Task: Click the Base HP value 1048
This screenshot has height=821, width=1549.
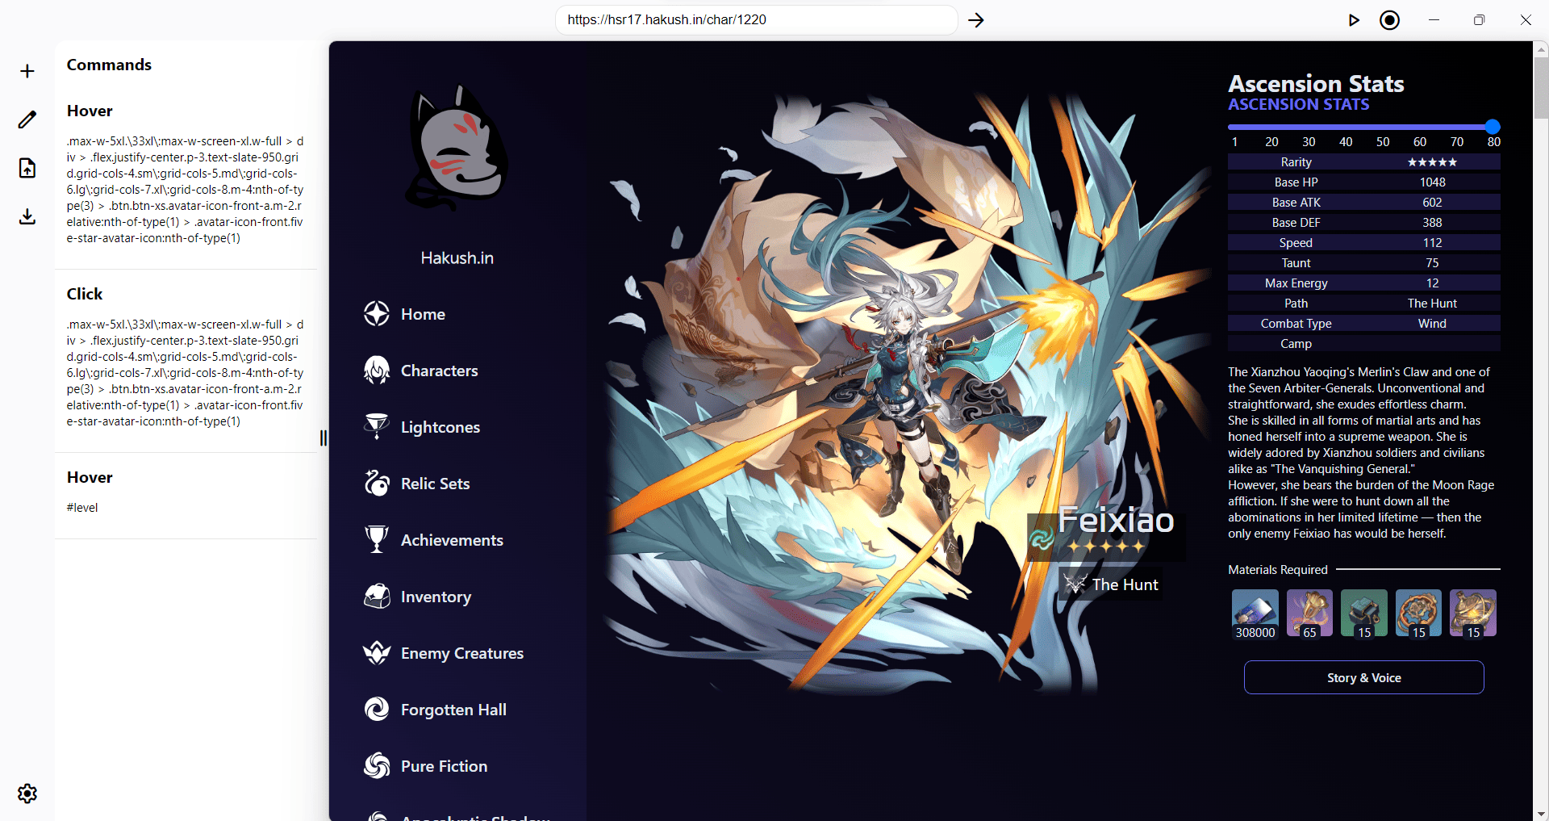Action: click(x=1433, y=182)
